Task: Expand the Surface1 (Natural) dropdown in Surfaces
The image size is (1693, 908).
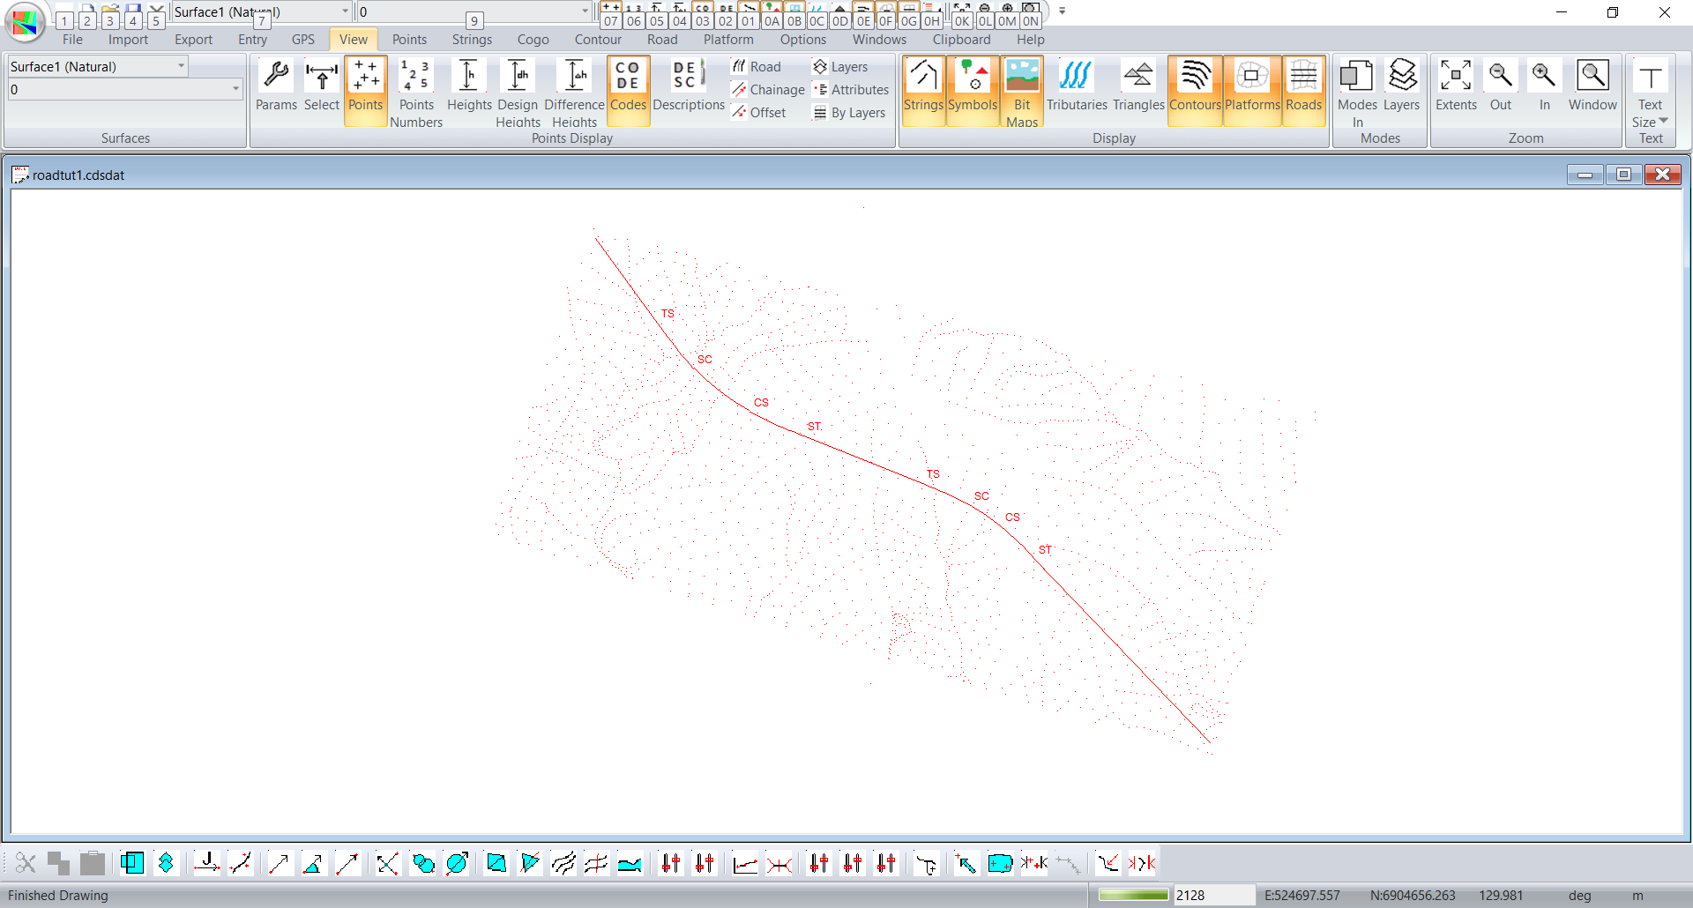Action: click(181, 66)
